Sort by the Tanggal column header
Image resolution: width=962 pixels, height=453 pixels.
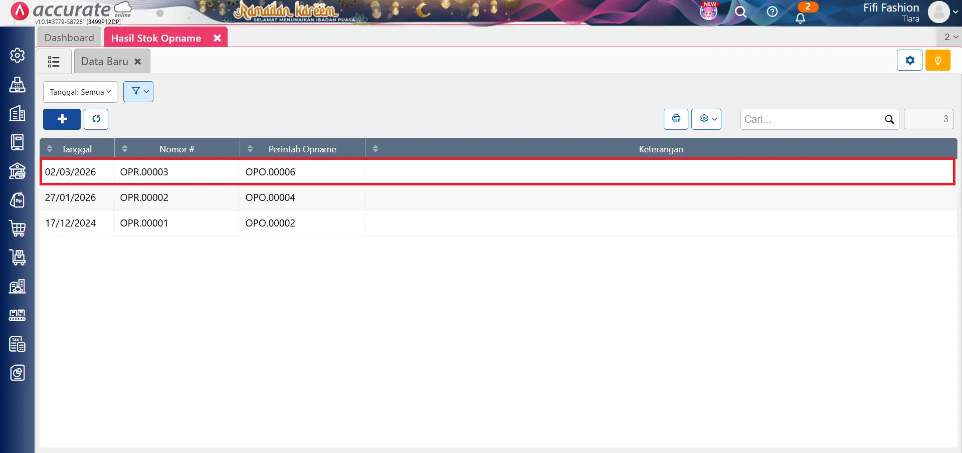[x=76, y=149]
